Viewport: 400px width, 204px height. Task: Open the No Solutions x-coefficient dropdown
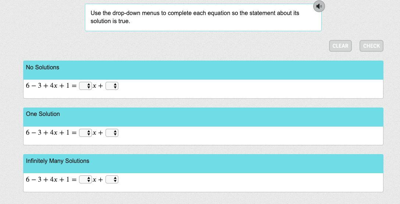click(x=86, y=86)
